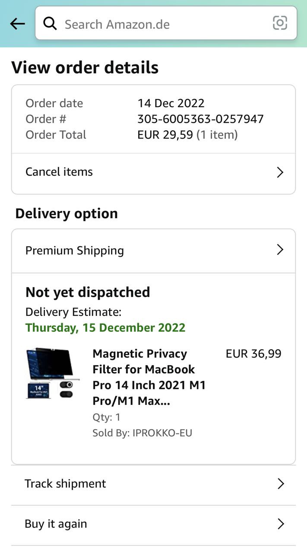Tap the back arrow icon
The height and width of the screenshot is (553, 307).
[17, 24]
